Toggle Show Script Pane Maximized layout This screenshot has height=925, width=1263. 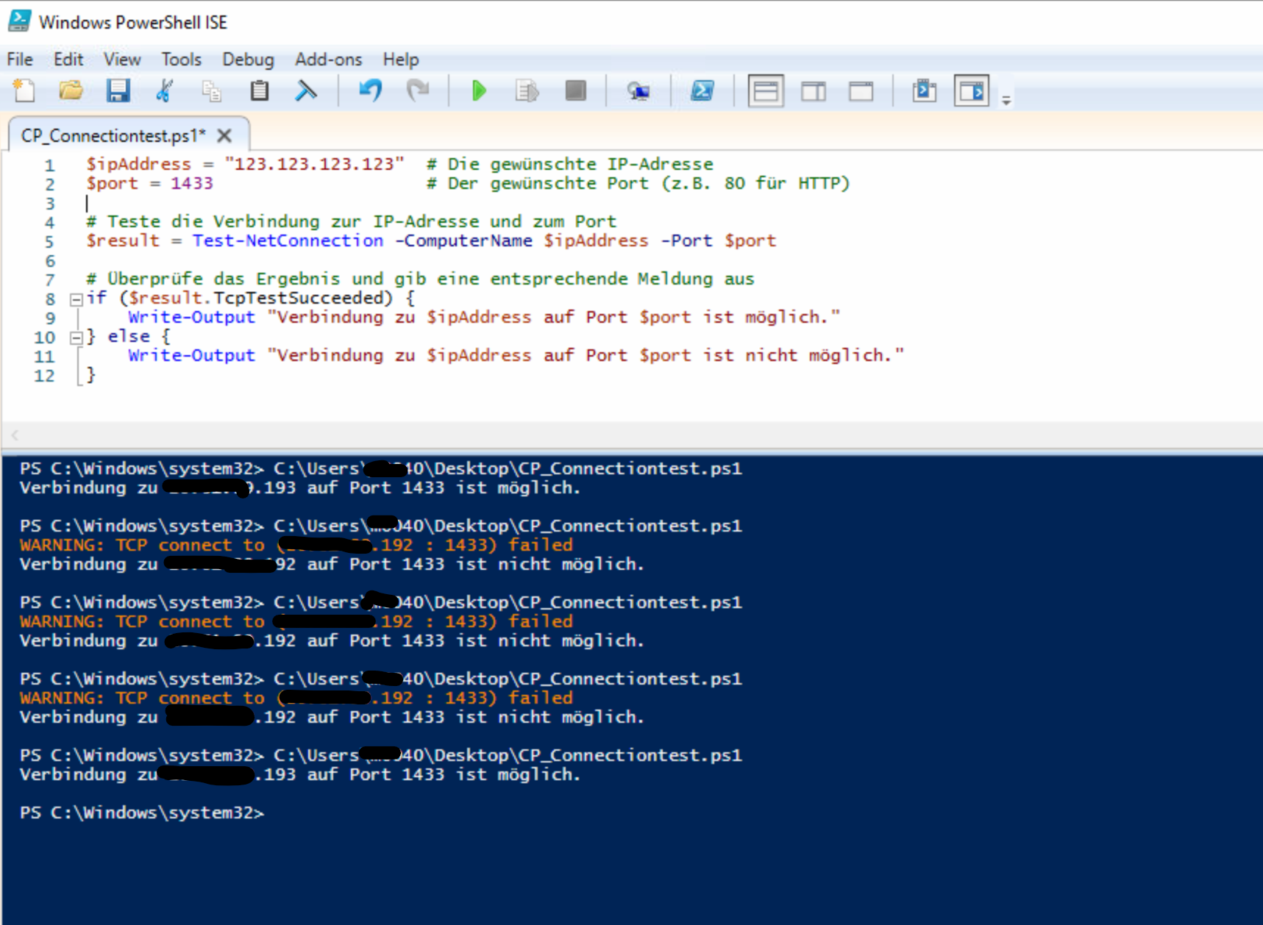tap(861, 91)
